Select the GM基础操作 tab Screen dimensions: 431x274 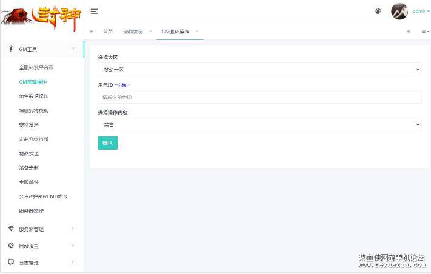[176, 32]
